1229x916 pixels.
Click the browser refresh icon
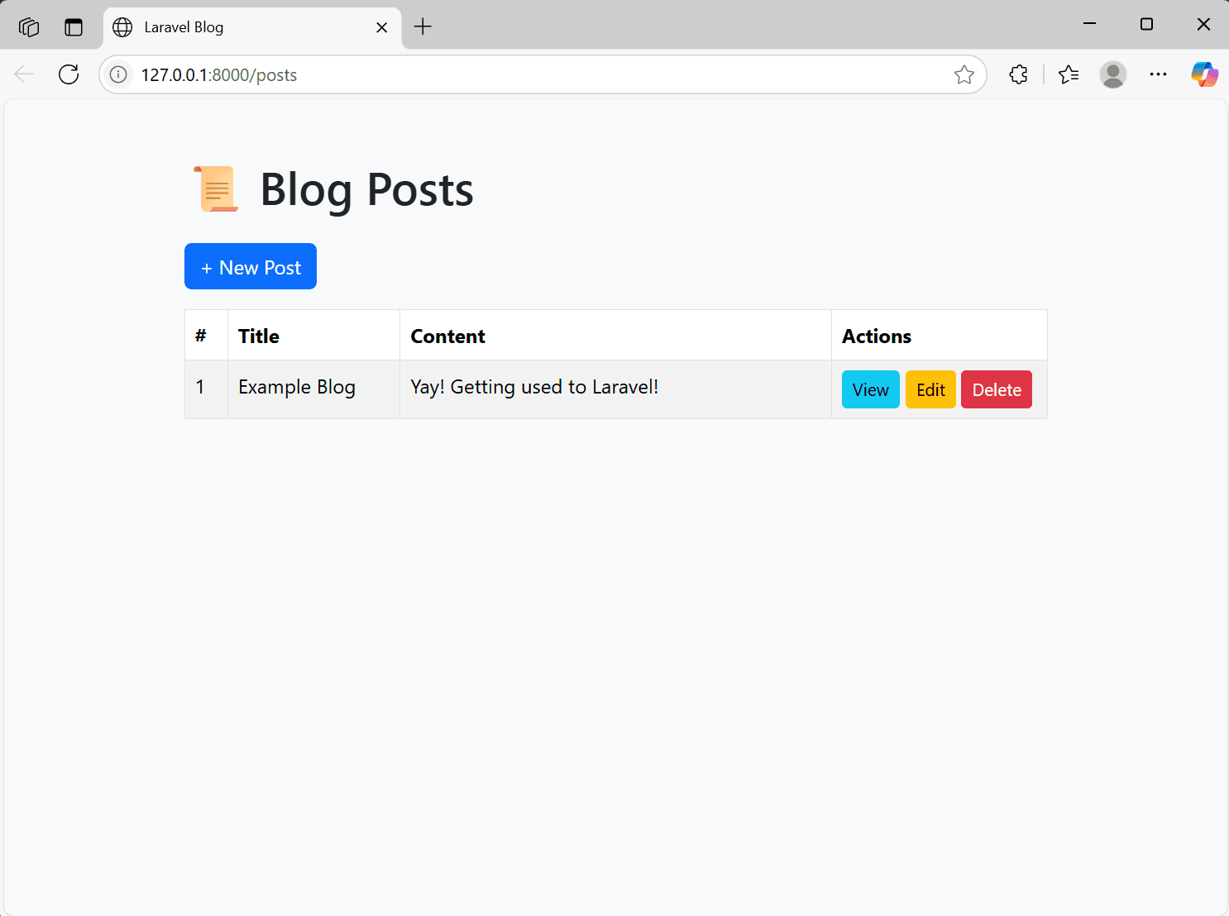[x=69, y=74]
